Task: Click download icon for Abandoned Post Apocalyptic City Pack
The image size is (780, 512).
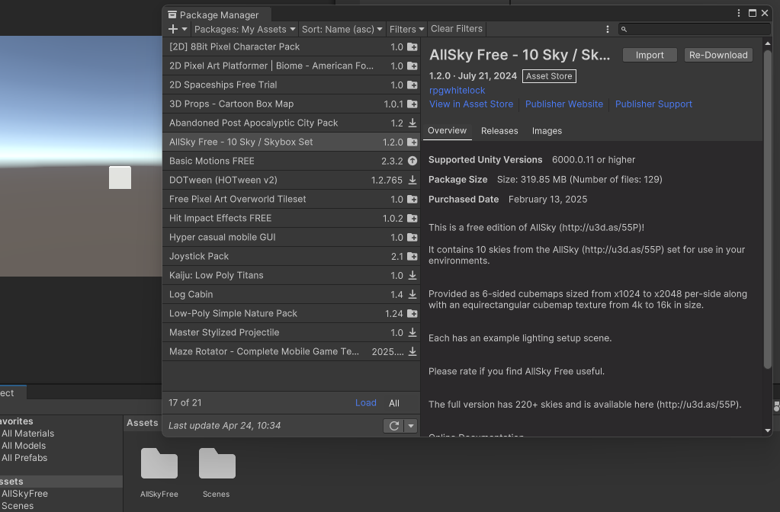Action: pos(412,123)
